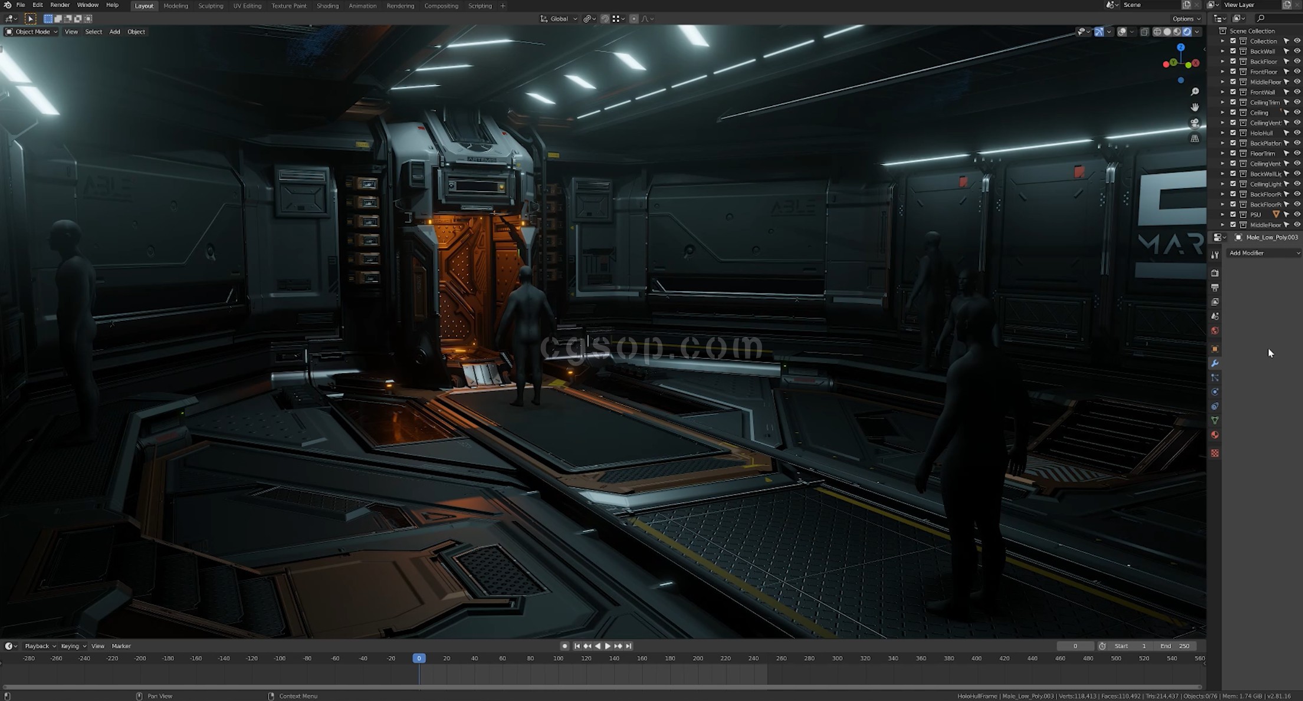Viewport: 1303px width, 701px height.
Task: Expand the HoloHull collection tree
Action: pos(1222,133)
